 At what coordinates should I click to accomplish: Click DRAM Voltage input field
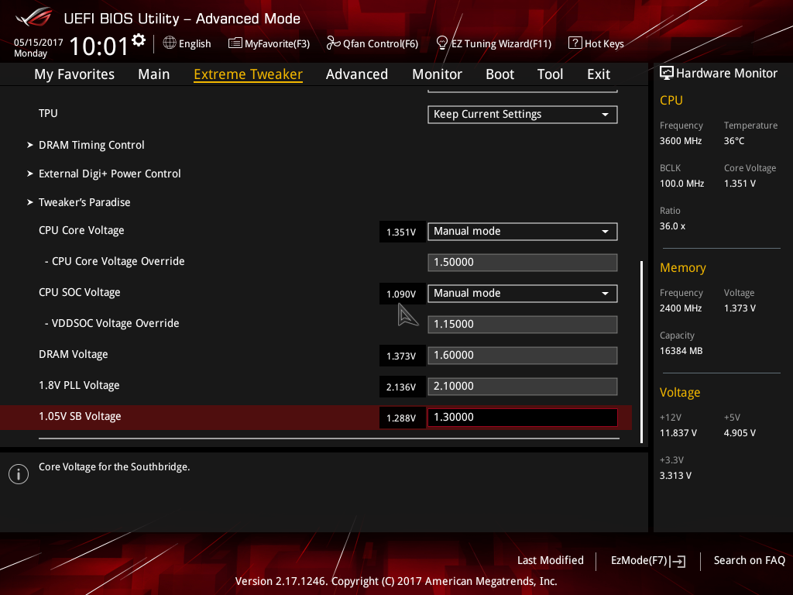(523, 355)
